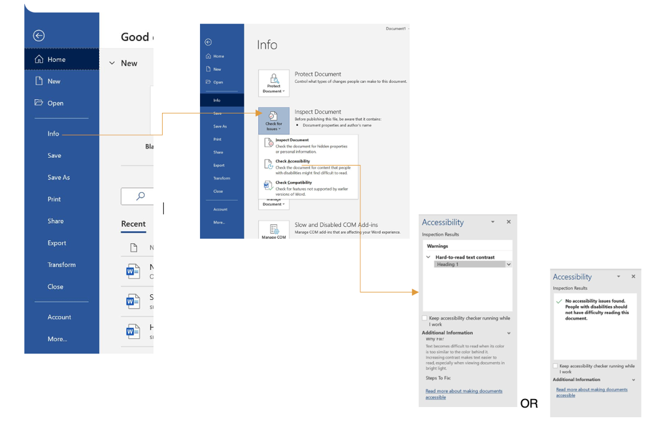Open pane options arrow in the no-issues Accessibility pane

[618, 276]
